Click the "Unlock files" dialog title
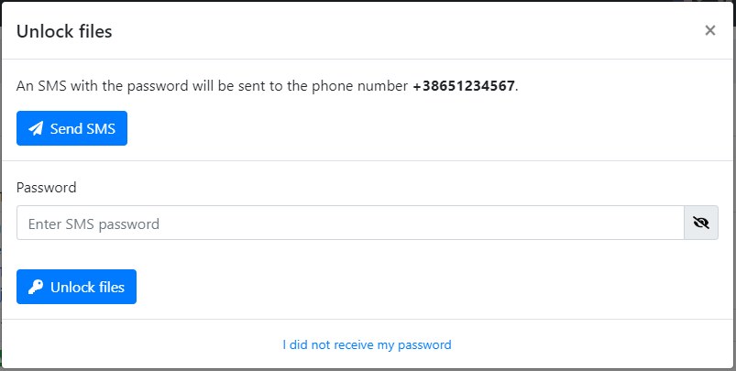The height and width of the screenshot is (371, 736). (64, 32)
